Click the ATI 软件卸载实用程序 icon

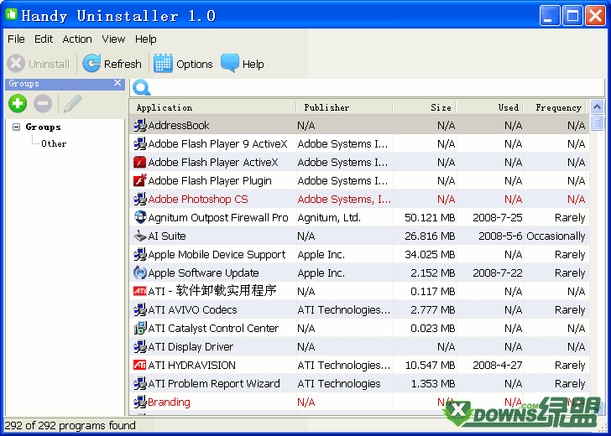coord(140,291)
